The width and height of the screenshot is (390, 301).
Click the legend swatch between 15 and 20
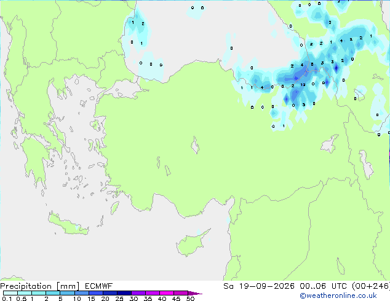point(96,293)
